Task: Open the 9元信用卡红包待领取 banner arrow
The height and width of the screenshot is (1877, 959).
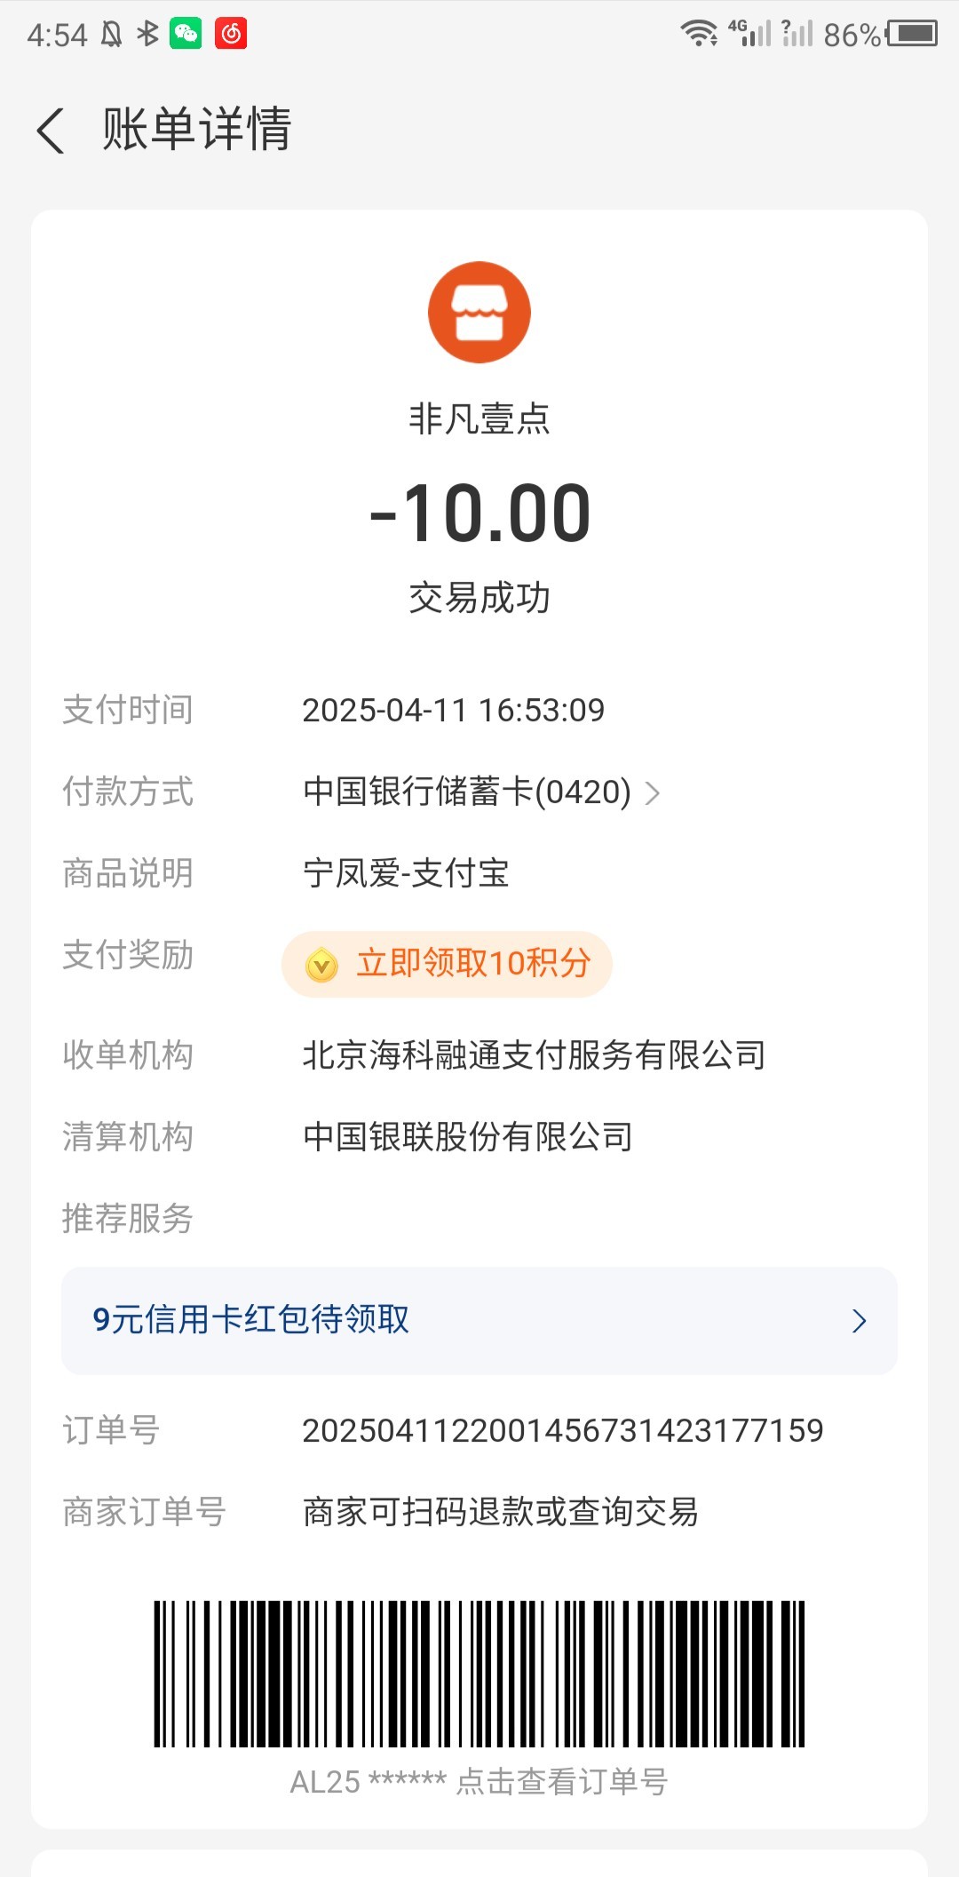Action: coord(859,1321)
